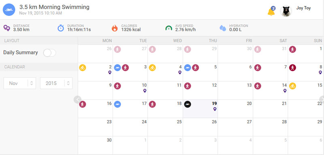Go to previous month with left arrow
The width and height of the screenshot is (324, 155).
[x=77, y=100]
